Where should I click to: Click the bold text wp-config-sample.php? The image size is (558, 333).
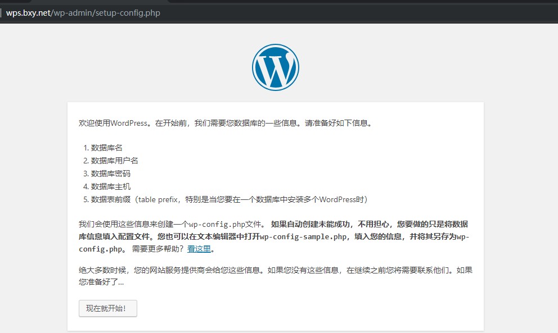[x=303, y=236]
